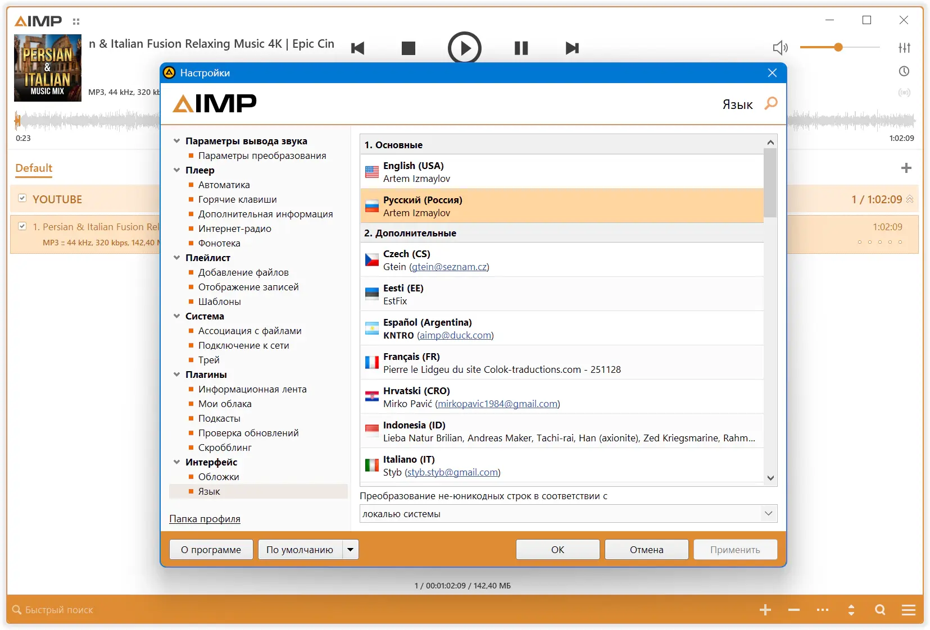
Task: Select Czech (CS) language entry
Action: (x=562, y=260)
